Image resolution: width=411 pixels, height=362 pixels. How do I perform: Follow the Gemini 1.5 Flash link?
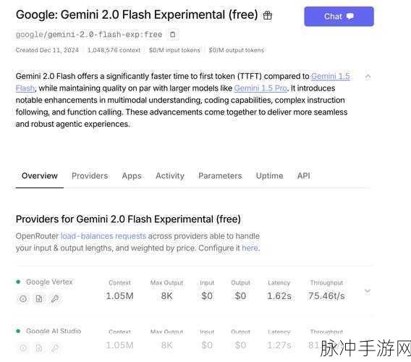click(330, 76)
